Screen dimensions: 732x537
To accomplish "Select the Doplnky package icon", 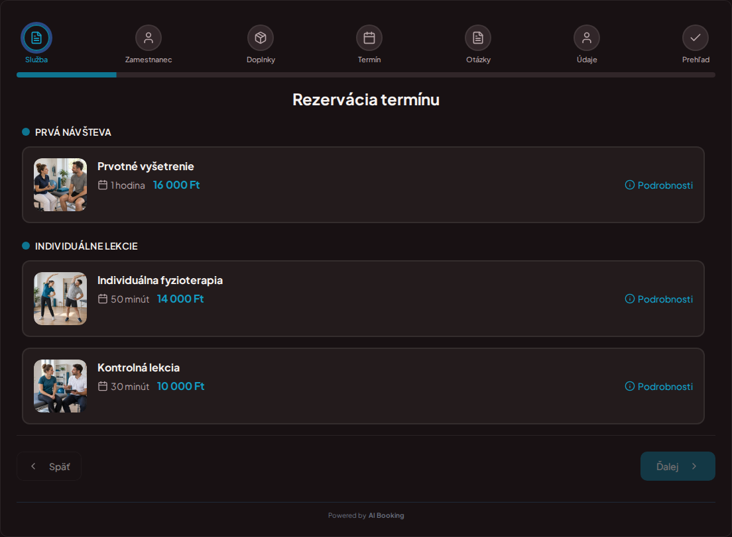I will 261,38.
